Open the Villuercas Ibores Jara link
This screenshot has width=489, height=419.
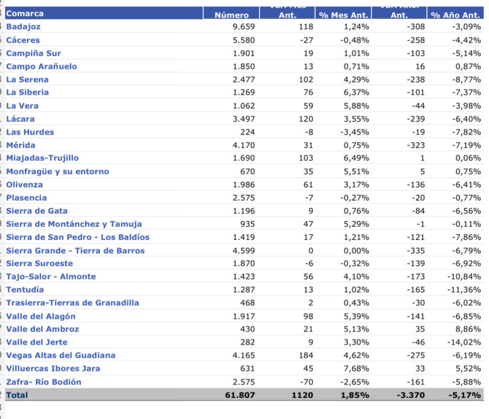tap(53, 368)
